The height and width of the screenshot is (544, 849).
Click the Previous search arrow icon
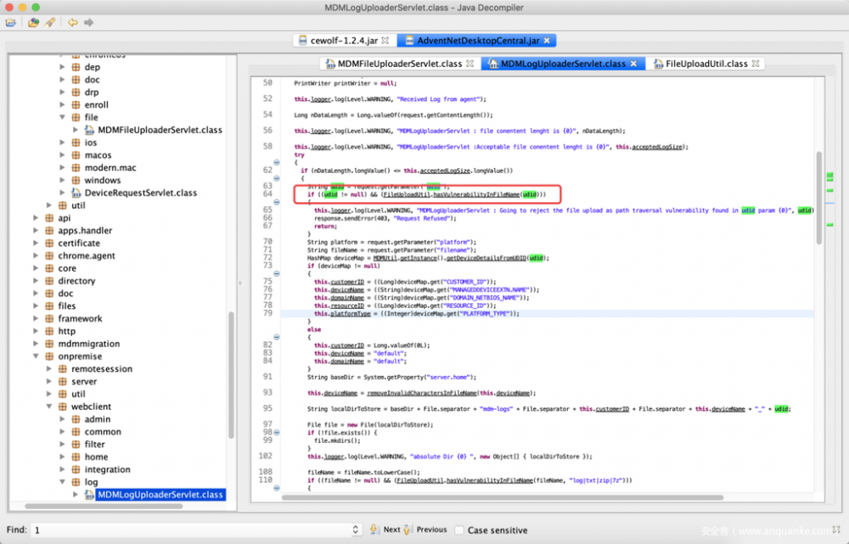tap(407, 530)
